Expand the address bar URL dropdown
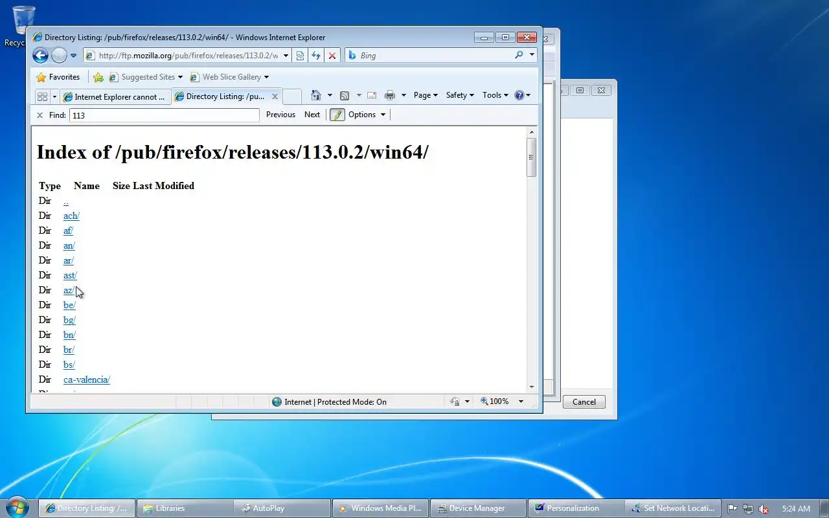829x518 pixels. click(286, 56)
